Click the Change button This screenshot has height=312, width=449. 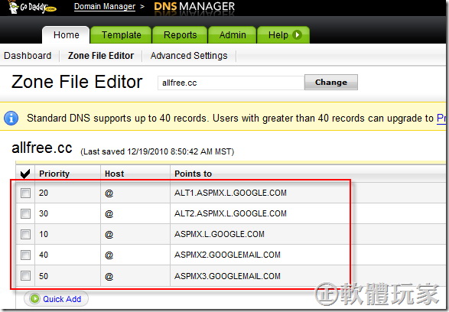331,83
